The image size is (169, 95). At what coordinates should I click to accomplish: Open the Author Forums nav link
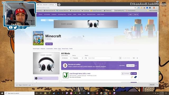click(101, 14)
